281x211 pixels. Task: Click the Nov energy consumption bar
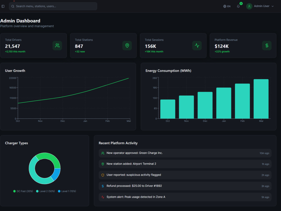pyautogui.click(x=186, y=107)
